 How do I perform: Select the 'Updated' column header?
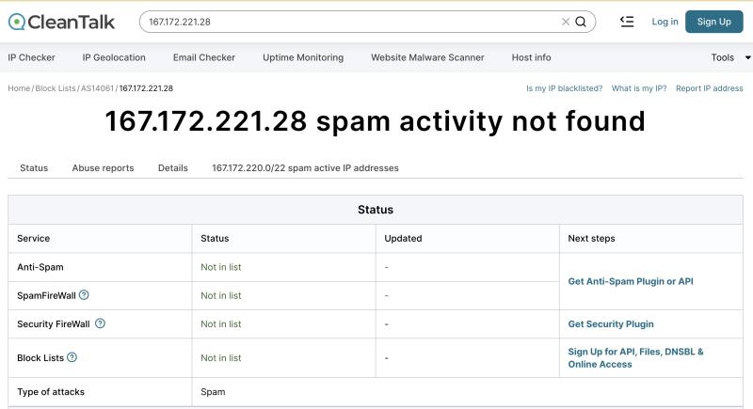[403, 238]
